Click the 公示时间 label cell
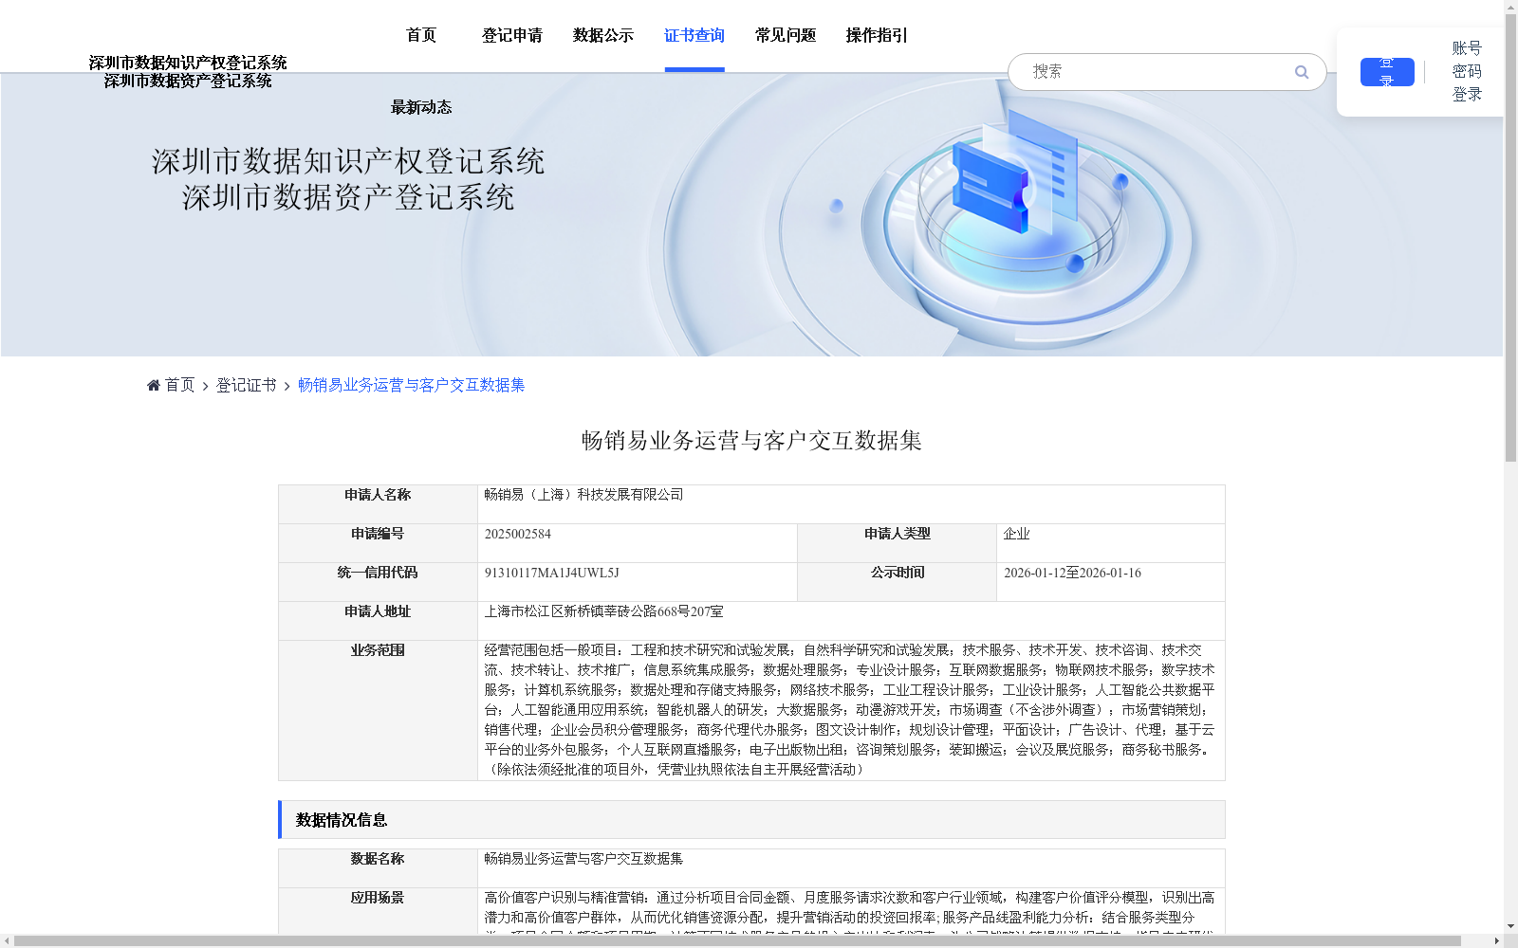The width and height of the screenshot is (1518, 948). click(898, 582)
